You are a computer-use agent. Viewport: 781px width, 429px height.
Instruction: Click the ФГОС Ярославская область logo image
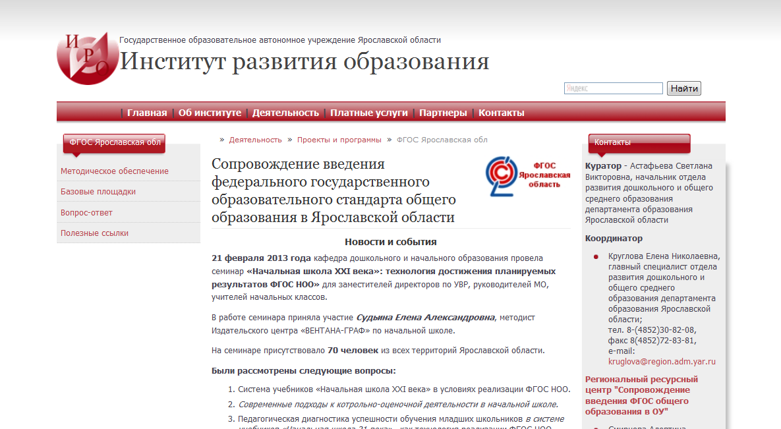pos(528,176)
